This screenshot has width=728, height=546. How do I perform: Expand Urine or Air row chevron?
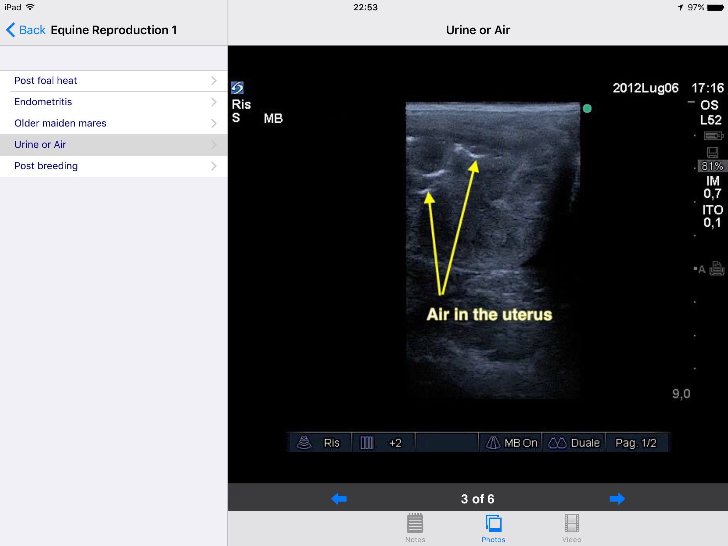point(214,145)
